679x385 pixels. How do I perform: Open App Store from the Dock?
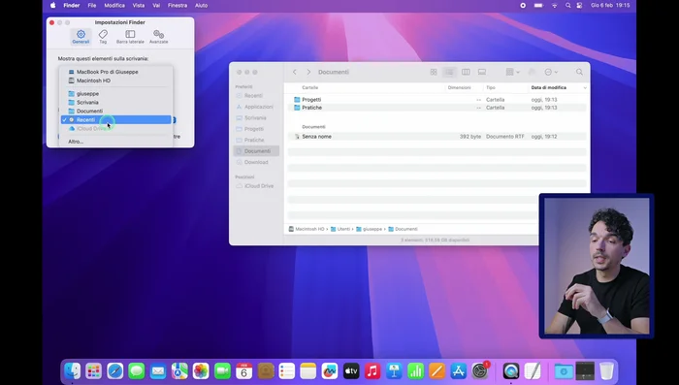tap(458, 371)
